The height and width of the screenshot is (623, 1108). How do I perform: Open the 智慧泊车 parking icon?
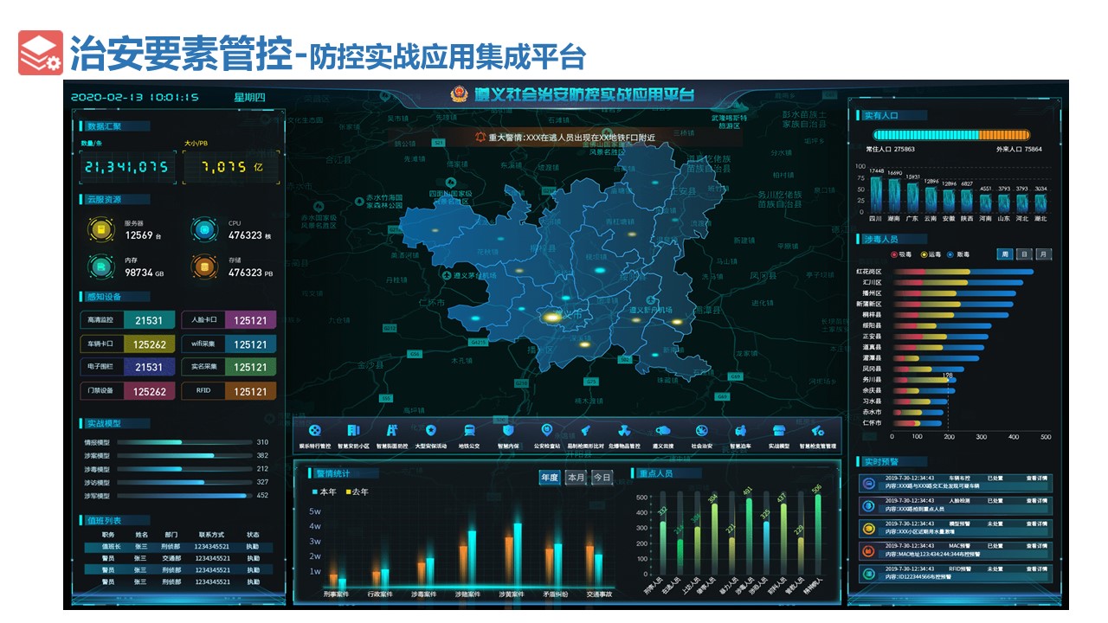click(740, 431)
